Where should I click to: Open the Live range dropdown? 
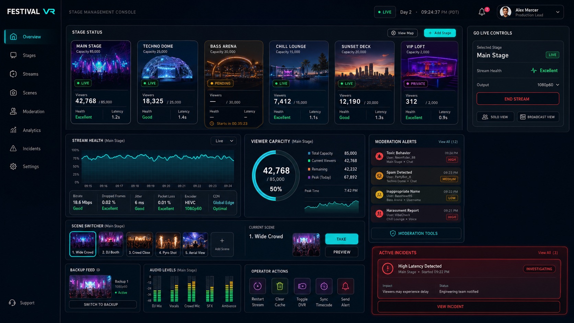point(223,141)
